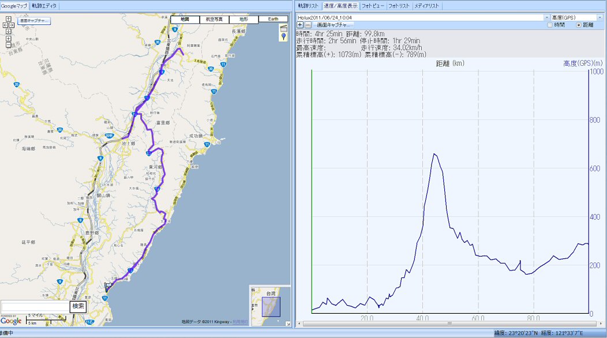Open the 高度(GPS) data type dropdown
Screen dimensions: 607x338
599,17
